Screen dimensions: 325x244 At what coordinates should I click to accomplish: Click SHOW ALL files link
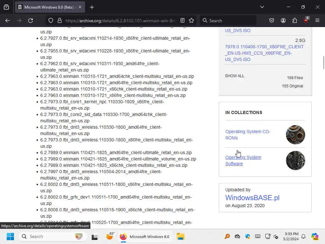pyautogui.click(x=235, y=76)
